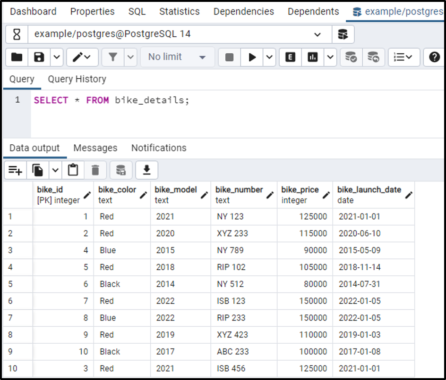Run the query with Execute button

point(252,57)
